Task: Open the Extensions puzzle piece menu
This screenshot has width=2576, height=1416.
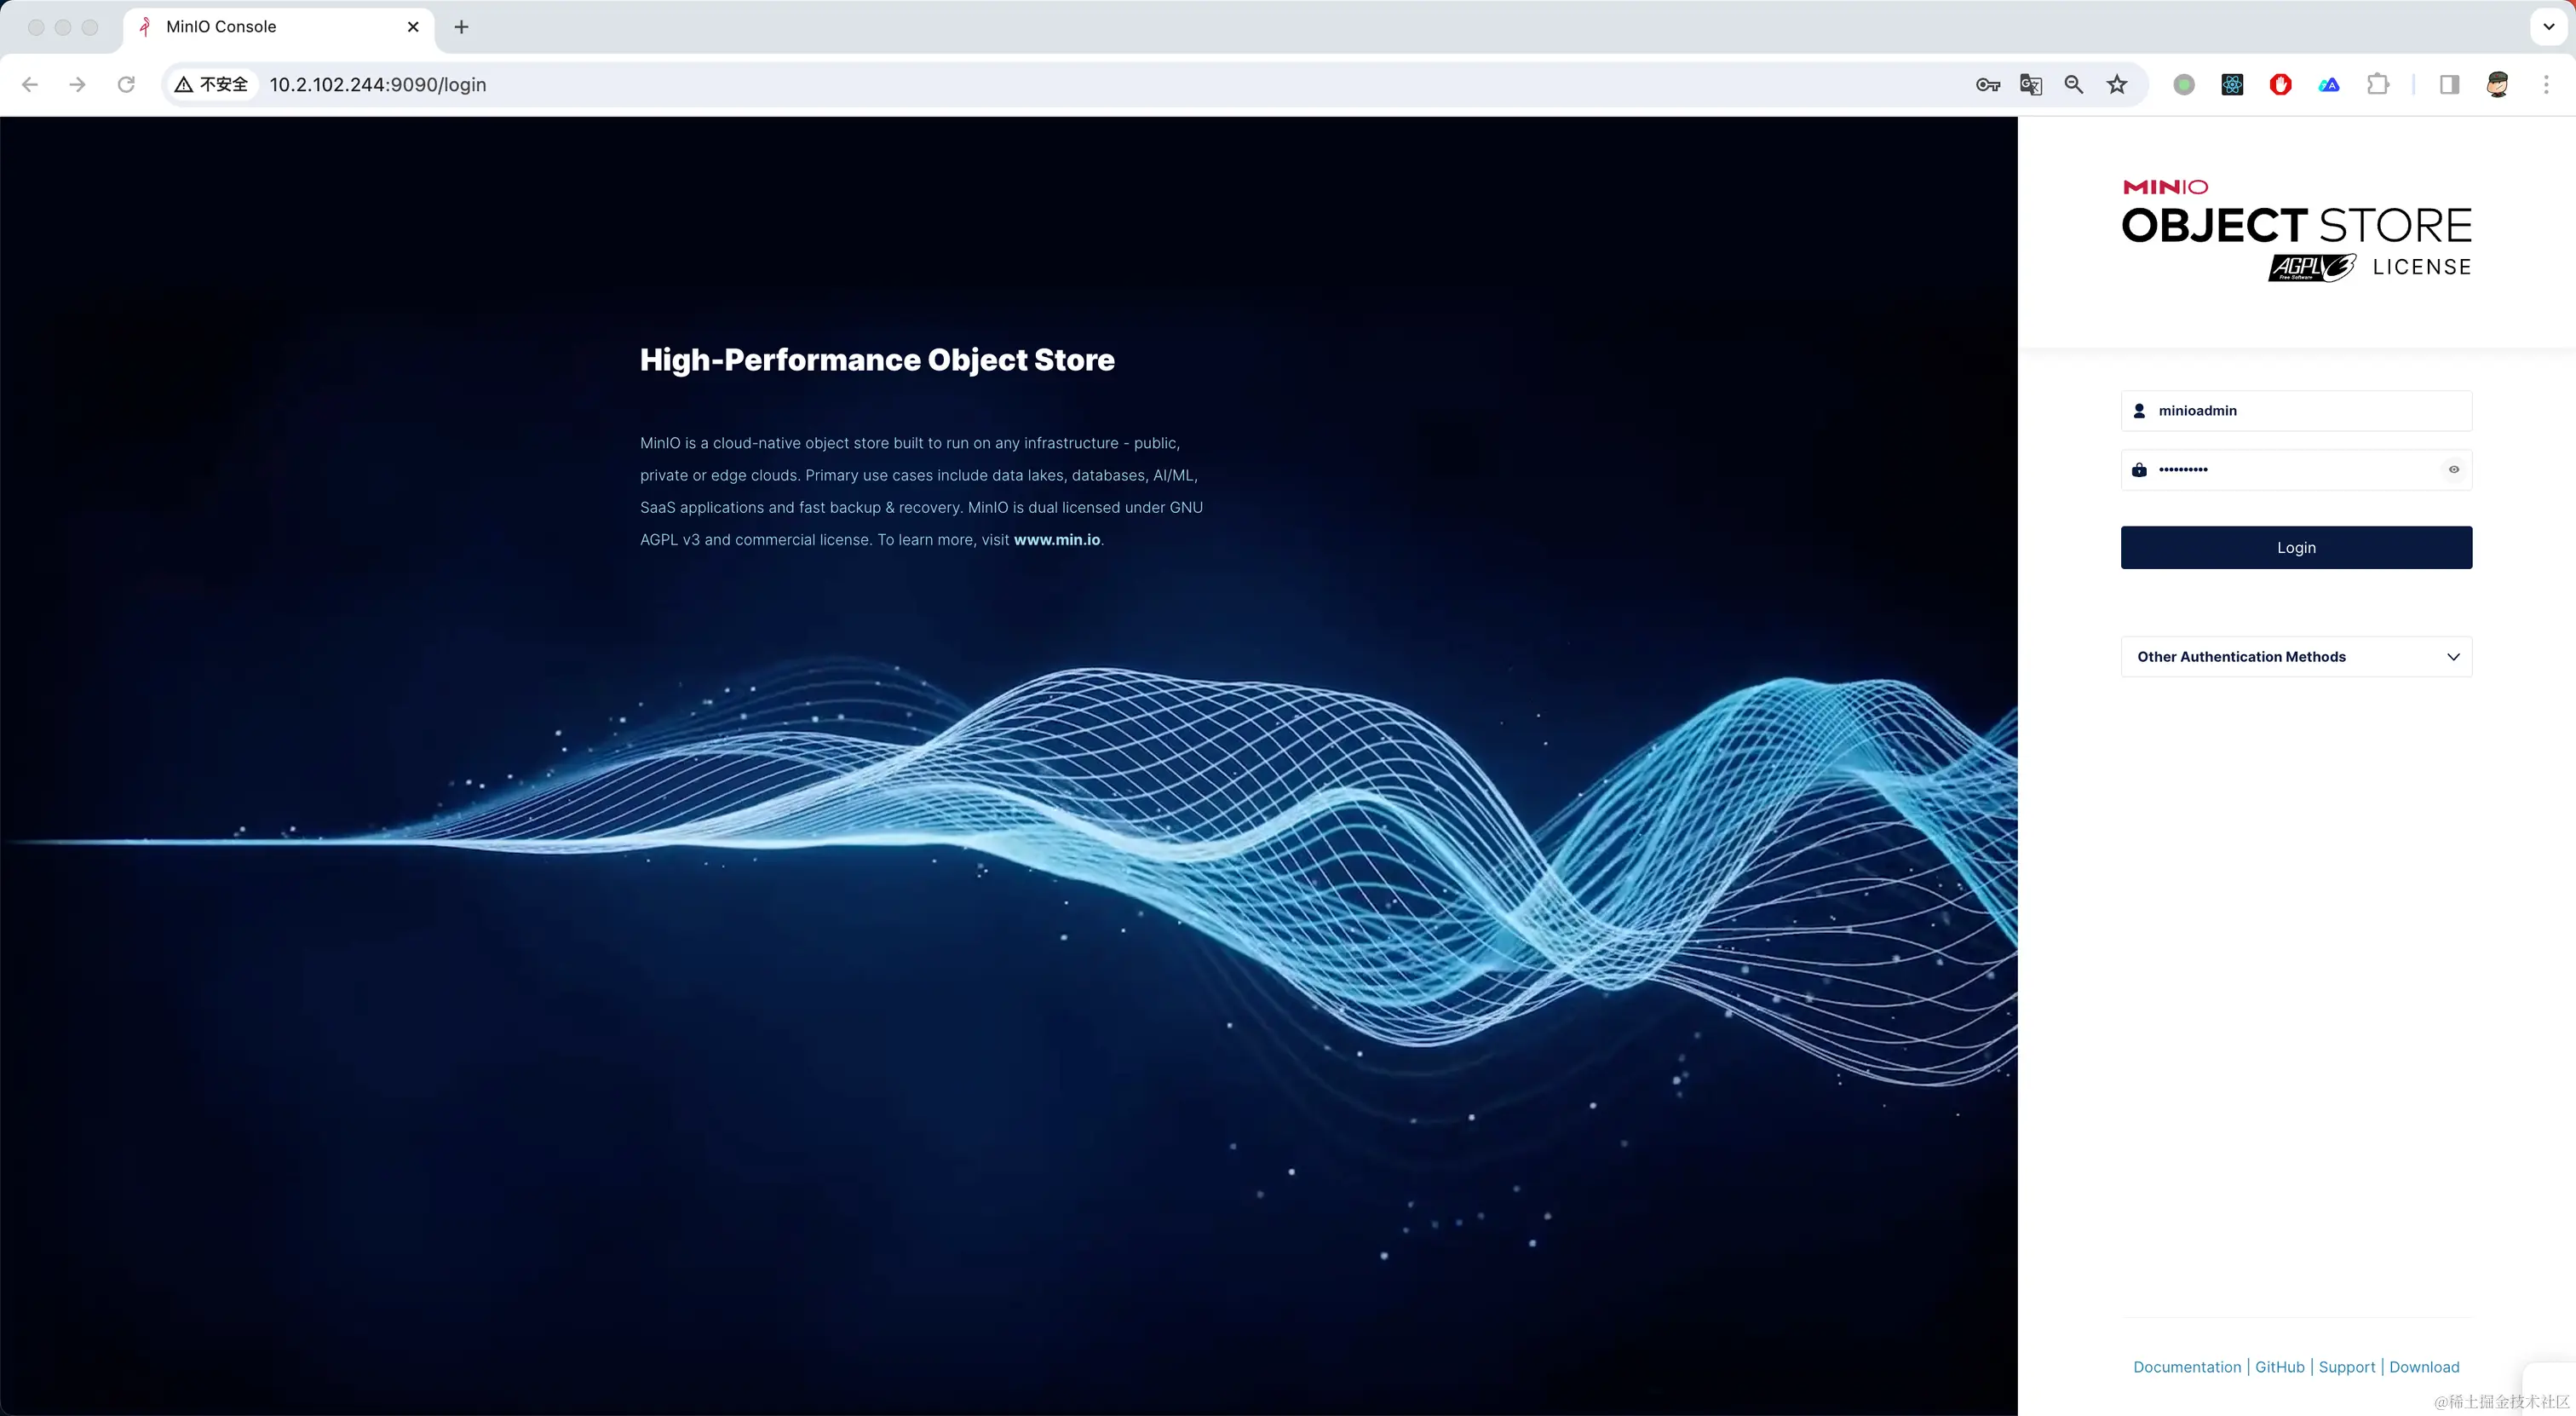Action: pos(2378,85)
